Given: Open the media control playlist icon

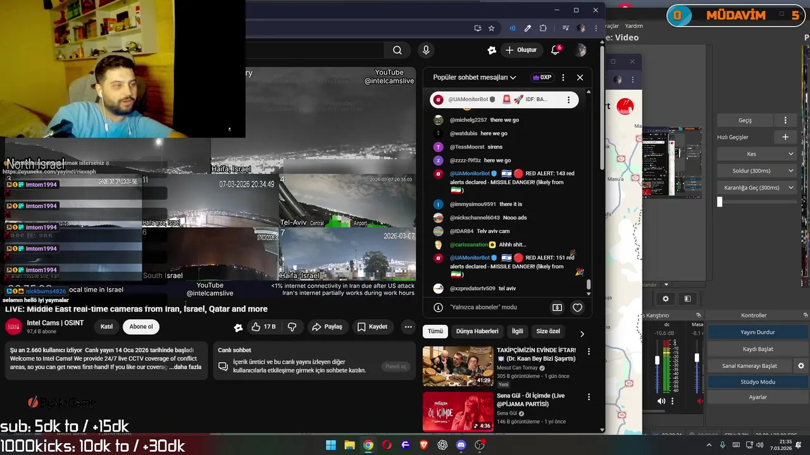Looking at the screenshot, I should pyautogui.click(x=565, y=28).
